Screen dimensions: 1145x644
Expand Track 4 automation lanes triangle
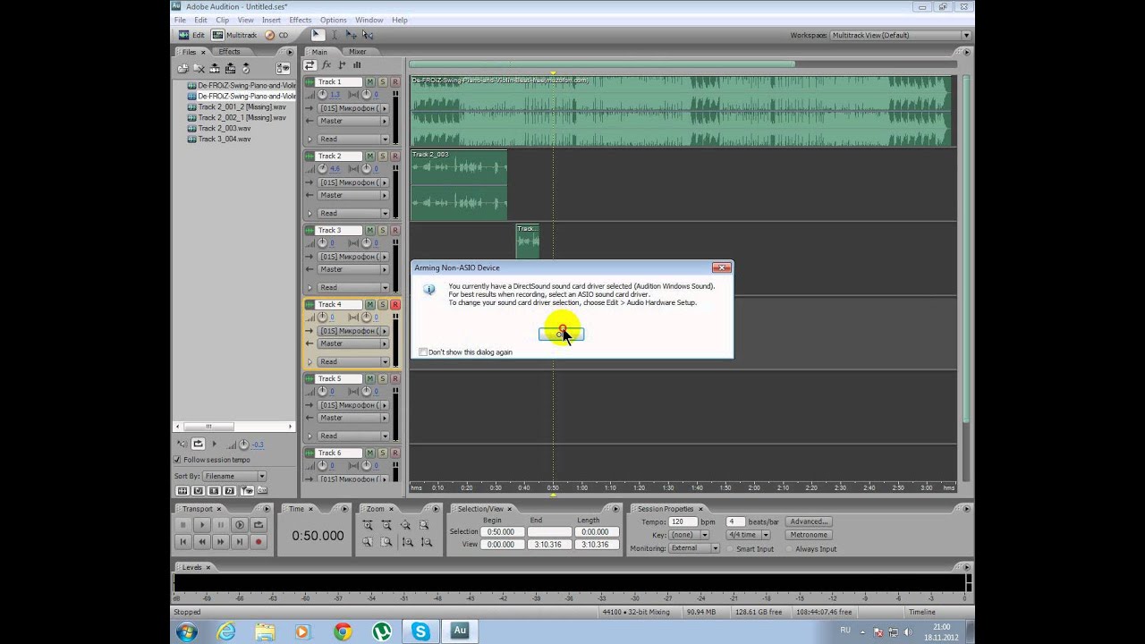(310, 361)
